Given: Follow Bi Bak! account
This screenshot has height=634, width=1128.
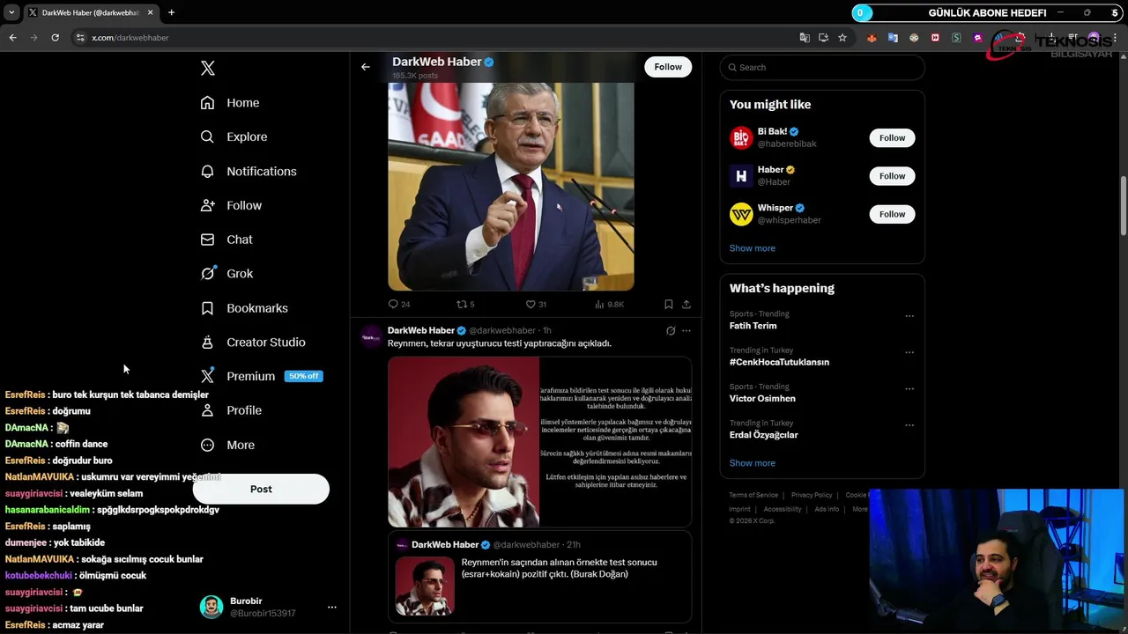Looking at the screenshot, I should click(892, 138).
